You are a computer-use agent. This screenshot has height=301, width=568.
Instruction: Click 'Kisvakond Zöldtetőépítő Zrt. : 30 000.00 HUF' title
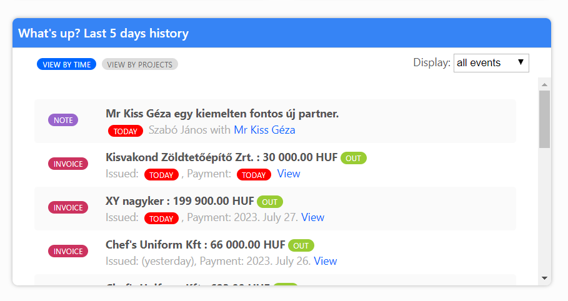coord(221,157)
